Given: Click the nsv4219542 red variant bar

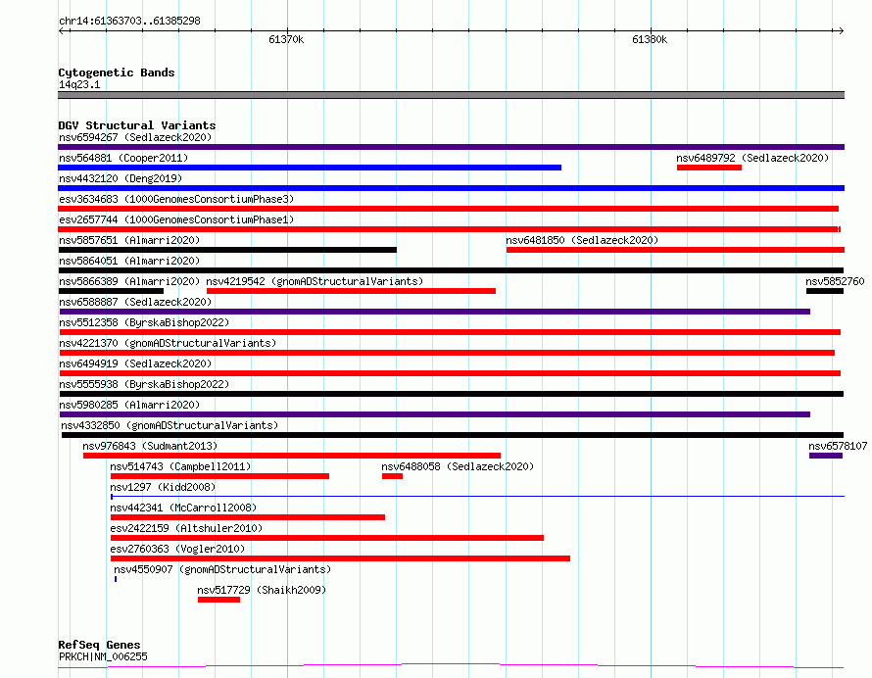Looking at the screenshot, I should pos(351,291).
